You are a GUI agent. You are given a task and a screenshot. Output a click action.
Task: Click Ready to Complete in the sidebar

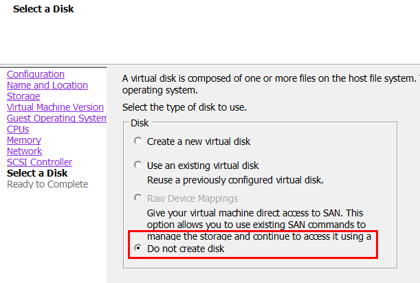pos(47,184)
